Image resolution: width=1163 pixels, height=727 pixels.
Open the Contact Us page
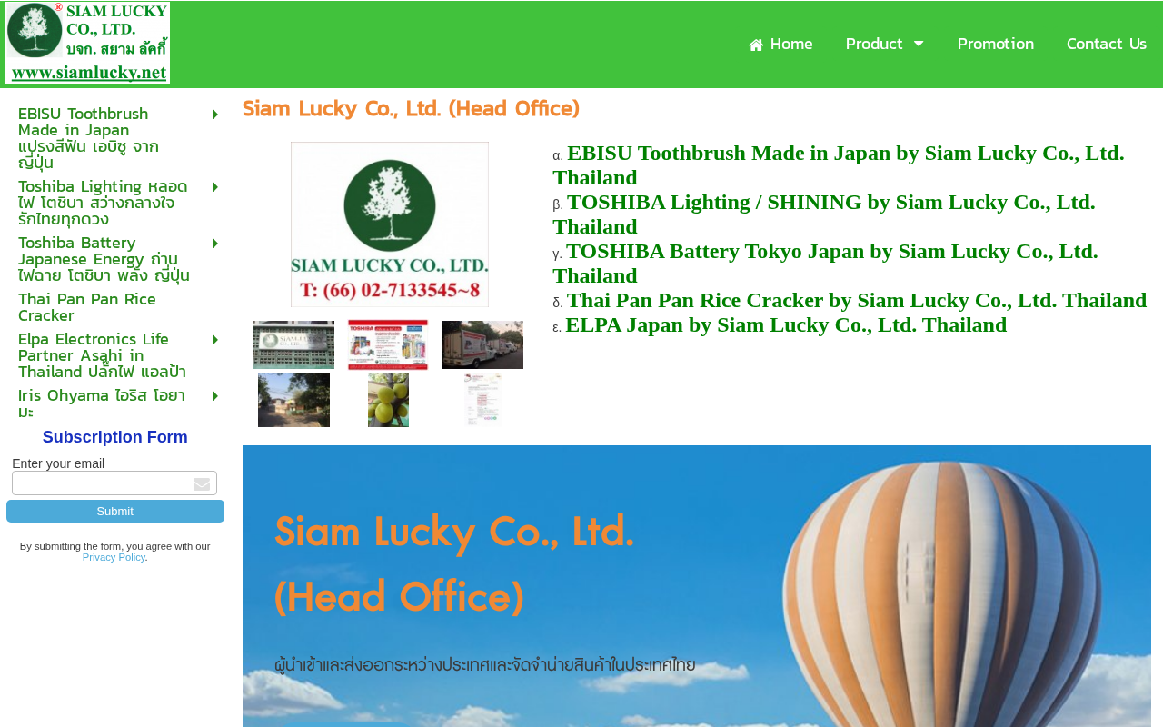[x=1107, y=44]
